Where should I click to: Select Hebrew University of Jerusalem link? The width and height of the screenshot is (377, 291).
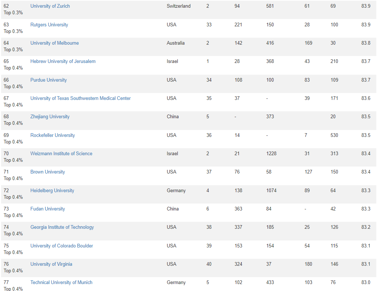point(63,61)
